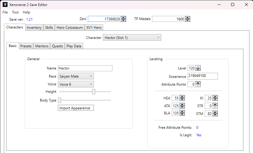Switch to the Inventory tab
The height and width of the screenshot is (153, 253).
point(34,28)
